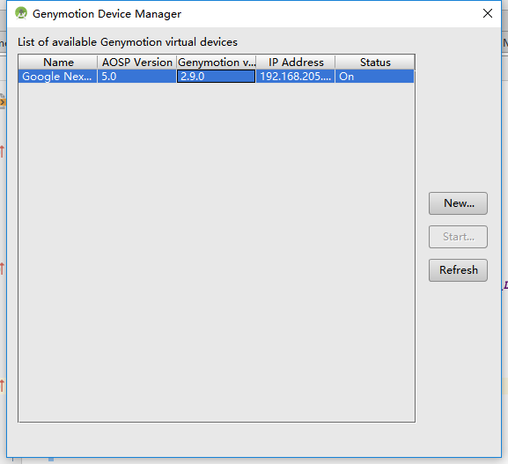Click the IP Address column header
This screenshot has width=508, height=464.
tap(296, 63)
